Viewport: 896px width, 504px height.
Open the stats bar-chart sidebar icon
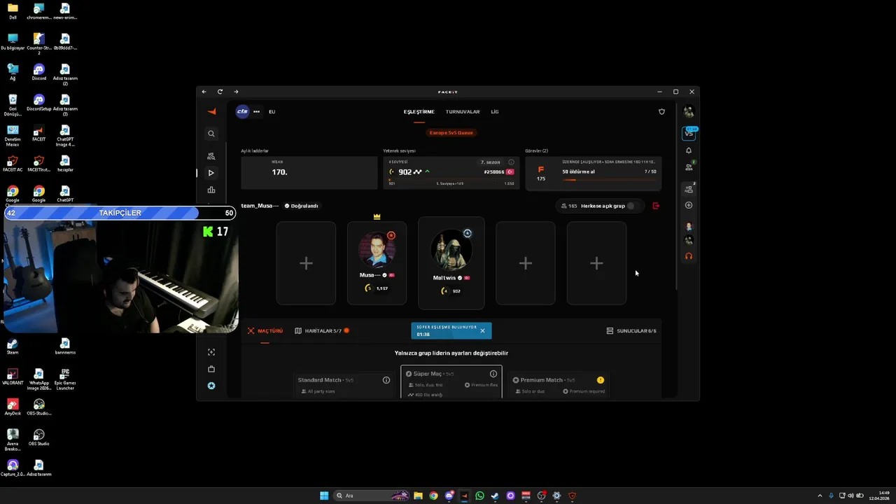211,190
